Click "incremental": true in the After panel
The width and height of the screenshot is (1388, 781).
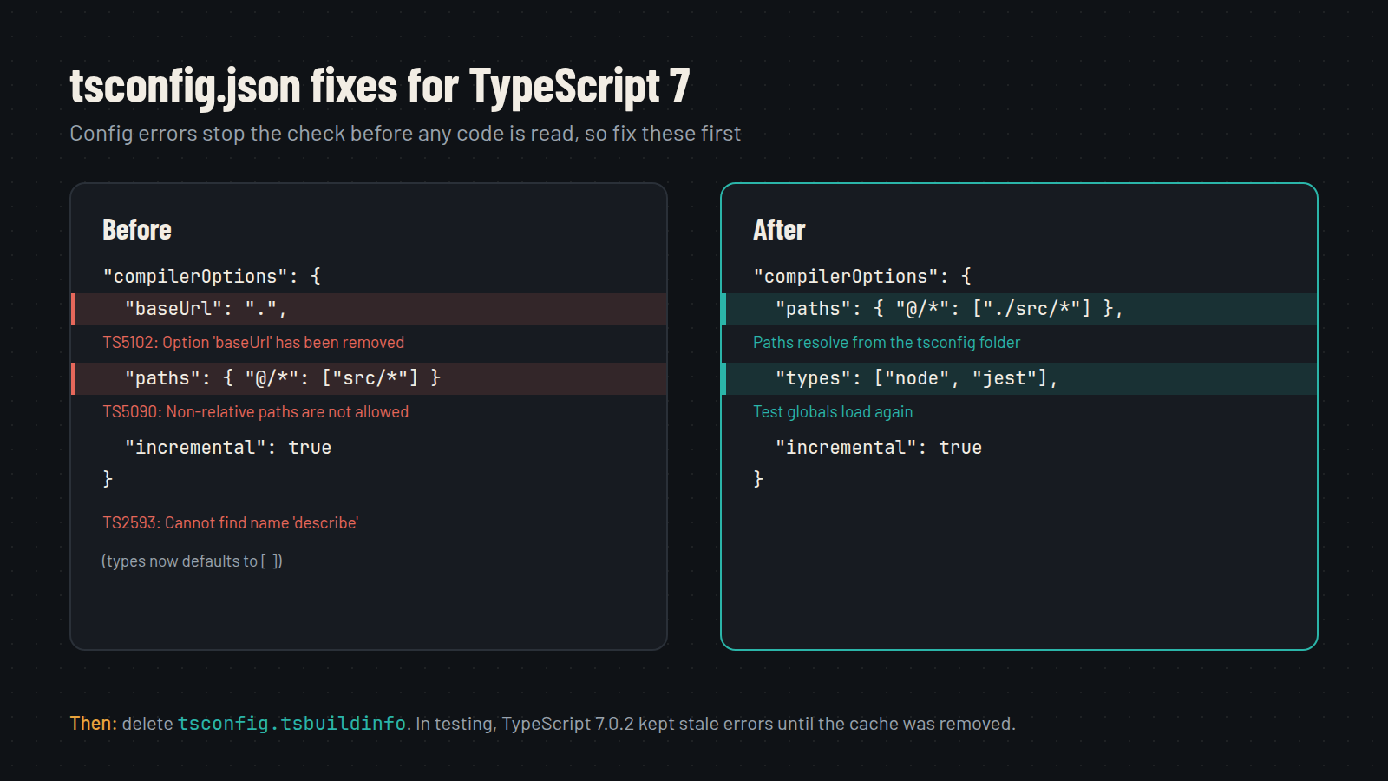click(879, 448)
